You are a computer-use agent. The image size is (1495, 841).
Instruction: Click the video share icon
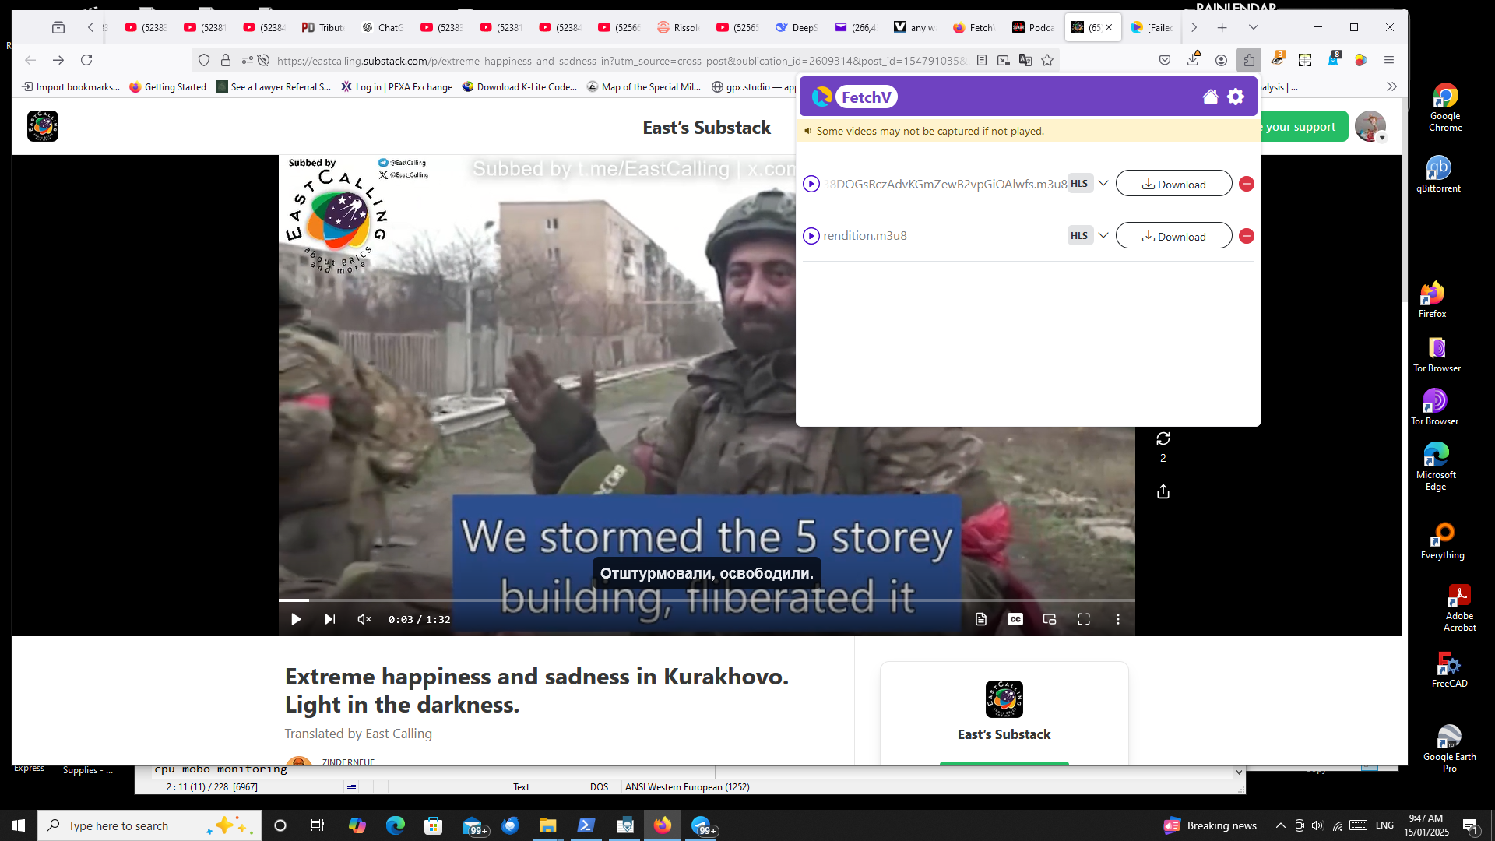1163,491
